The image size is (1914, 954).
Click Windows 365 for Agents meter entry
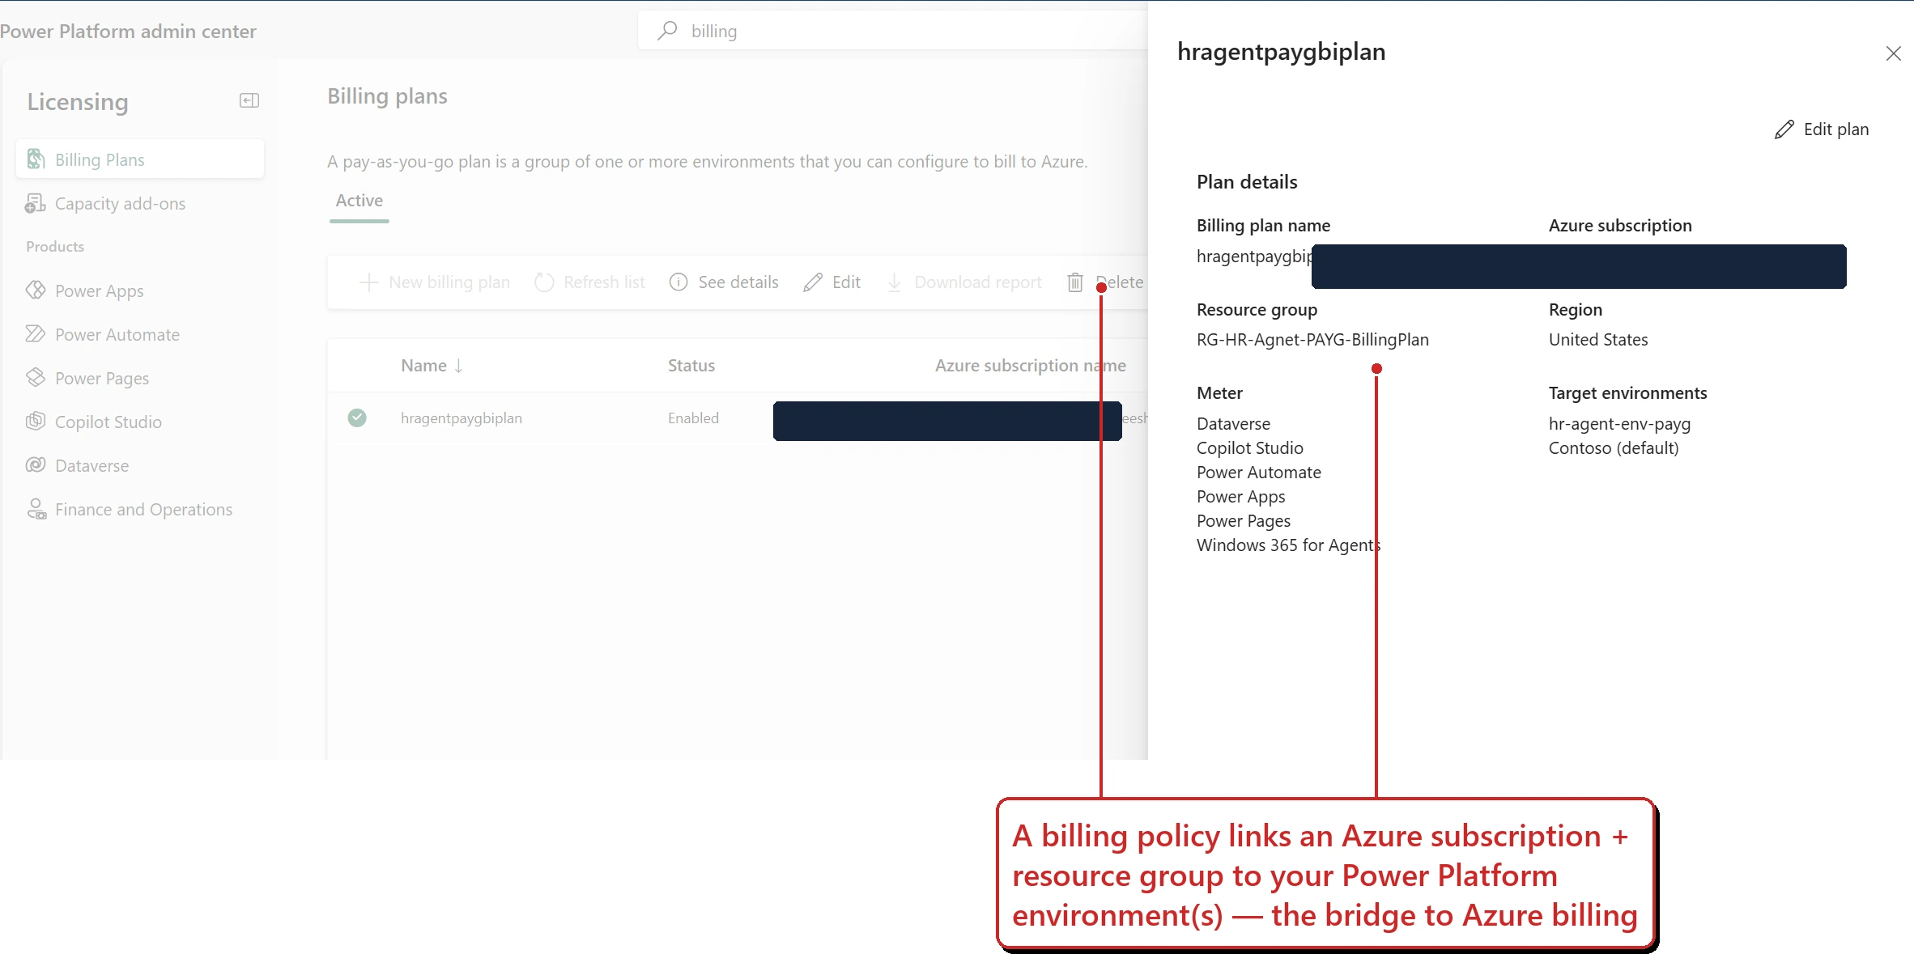(x=1289, y=545)
